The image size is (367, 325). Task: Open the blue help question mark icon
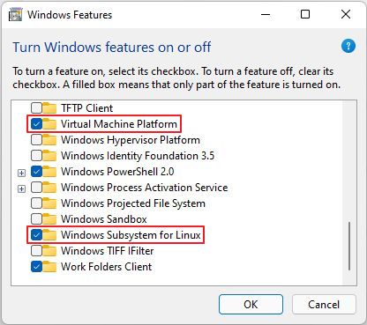coord(348,47)
